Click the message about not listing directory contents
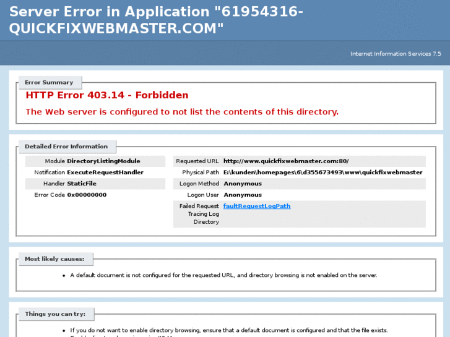This screenshot has width=450, height=337. coord(182,111)
